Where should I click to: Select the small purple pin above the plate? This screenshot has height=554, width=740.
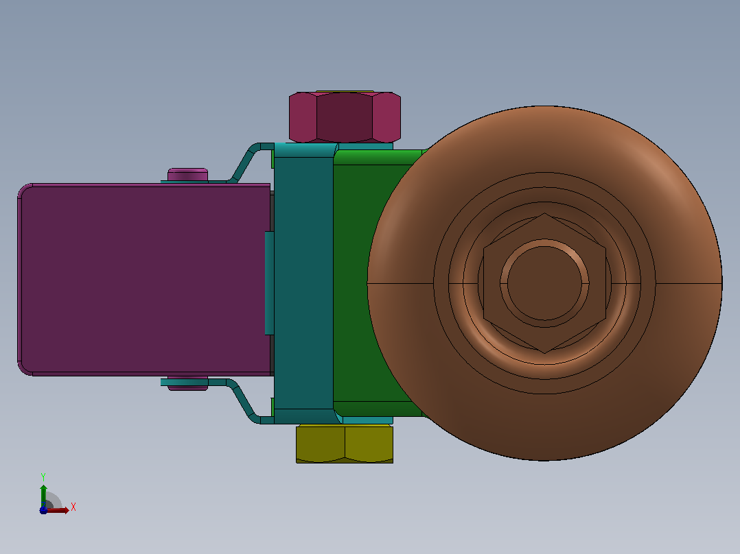[188, 174]
